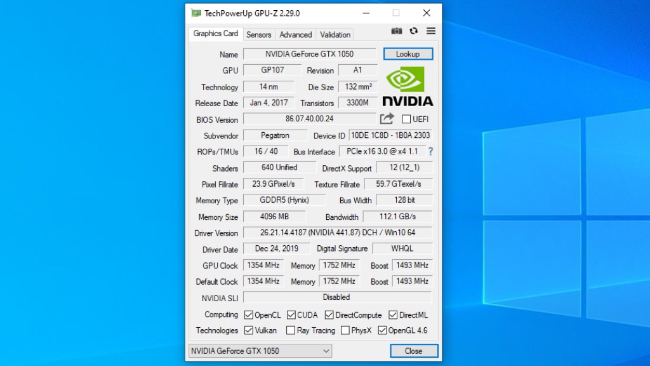Click the Digital Signature value WHQL

click(x=402, y=248)
